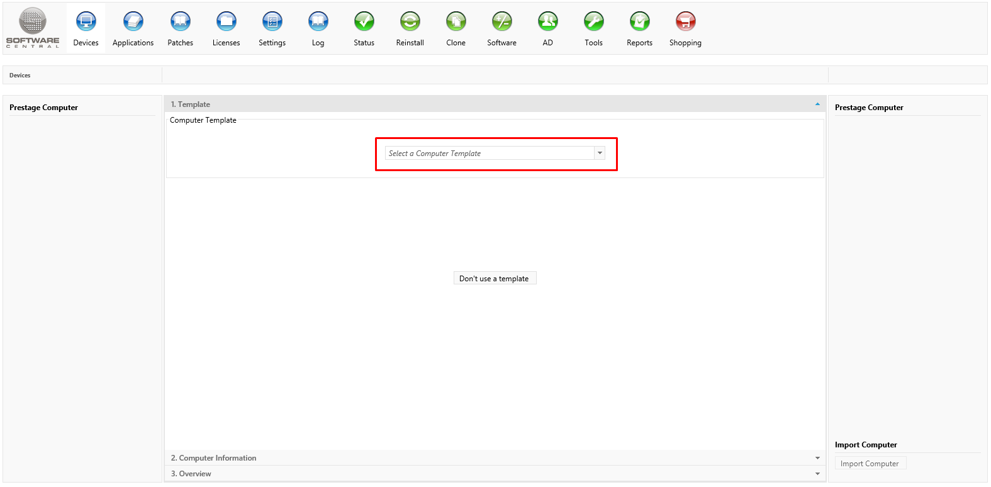991x487 pixels.
Task: Click the green Status icon
Action: (x=364, y=22)
